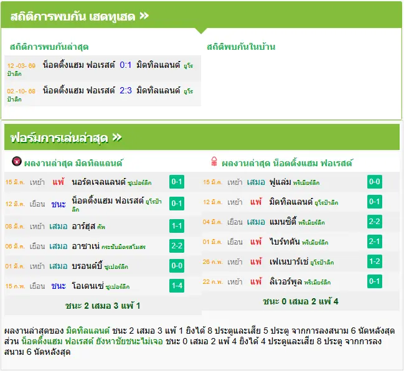The width and height of the screenshot is (404, 371).
Task: Click the ผลงานล่าสุด น็อตติ้งแฮม ฟอเรสต์ title
Action: [x=287, y=163]
